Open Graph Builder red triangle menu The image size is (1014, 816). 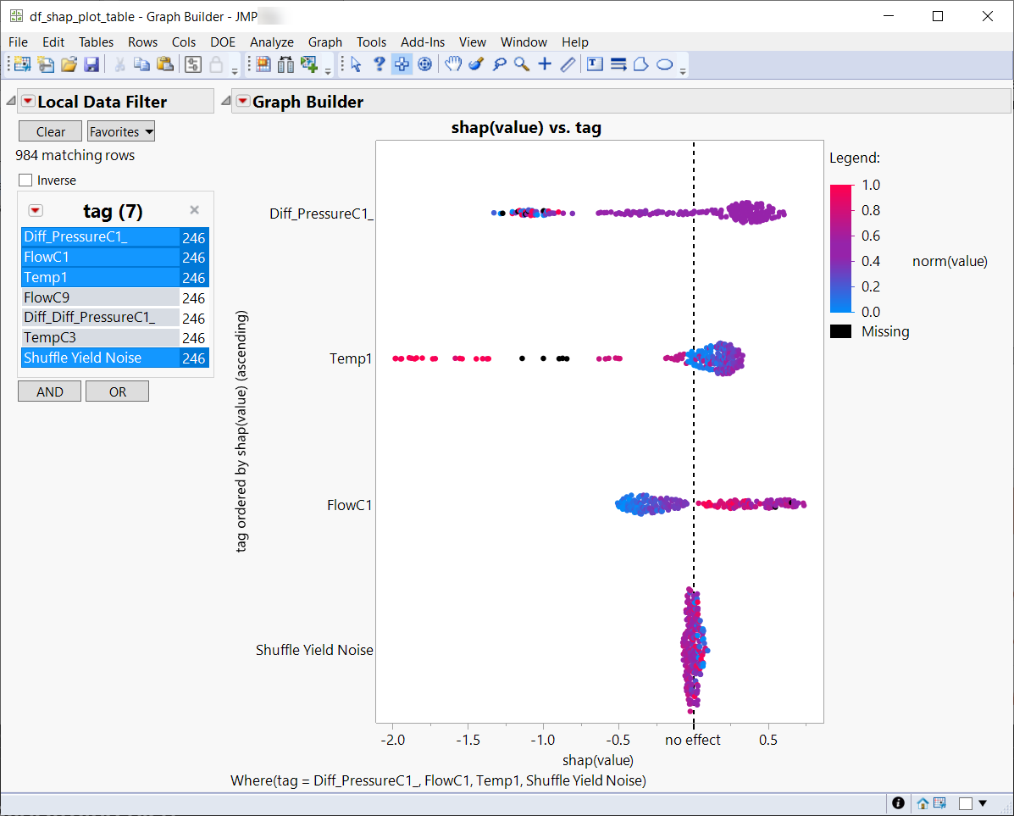243,102
